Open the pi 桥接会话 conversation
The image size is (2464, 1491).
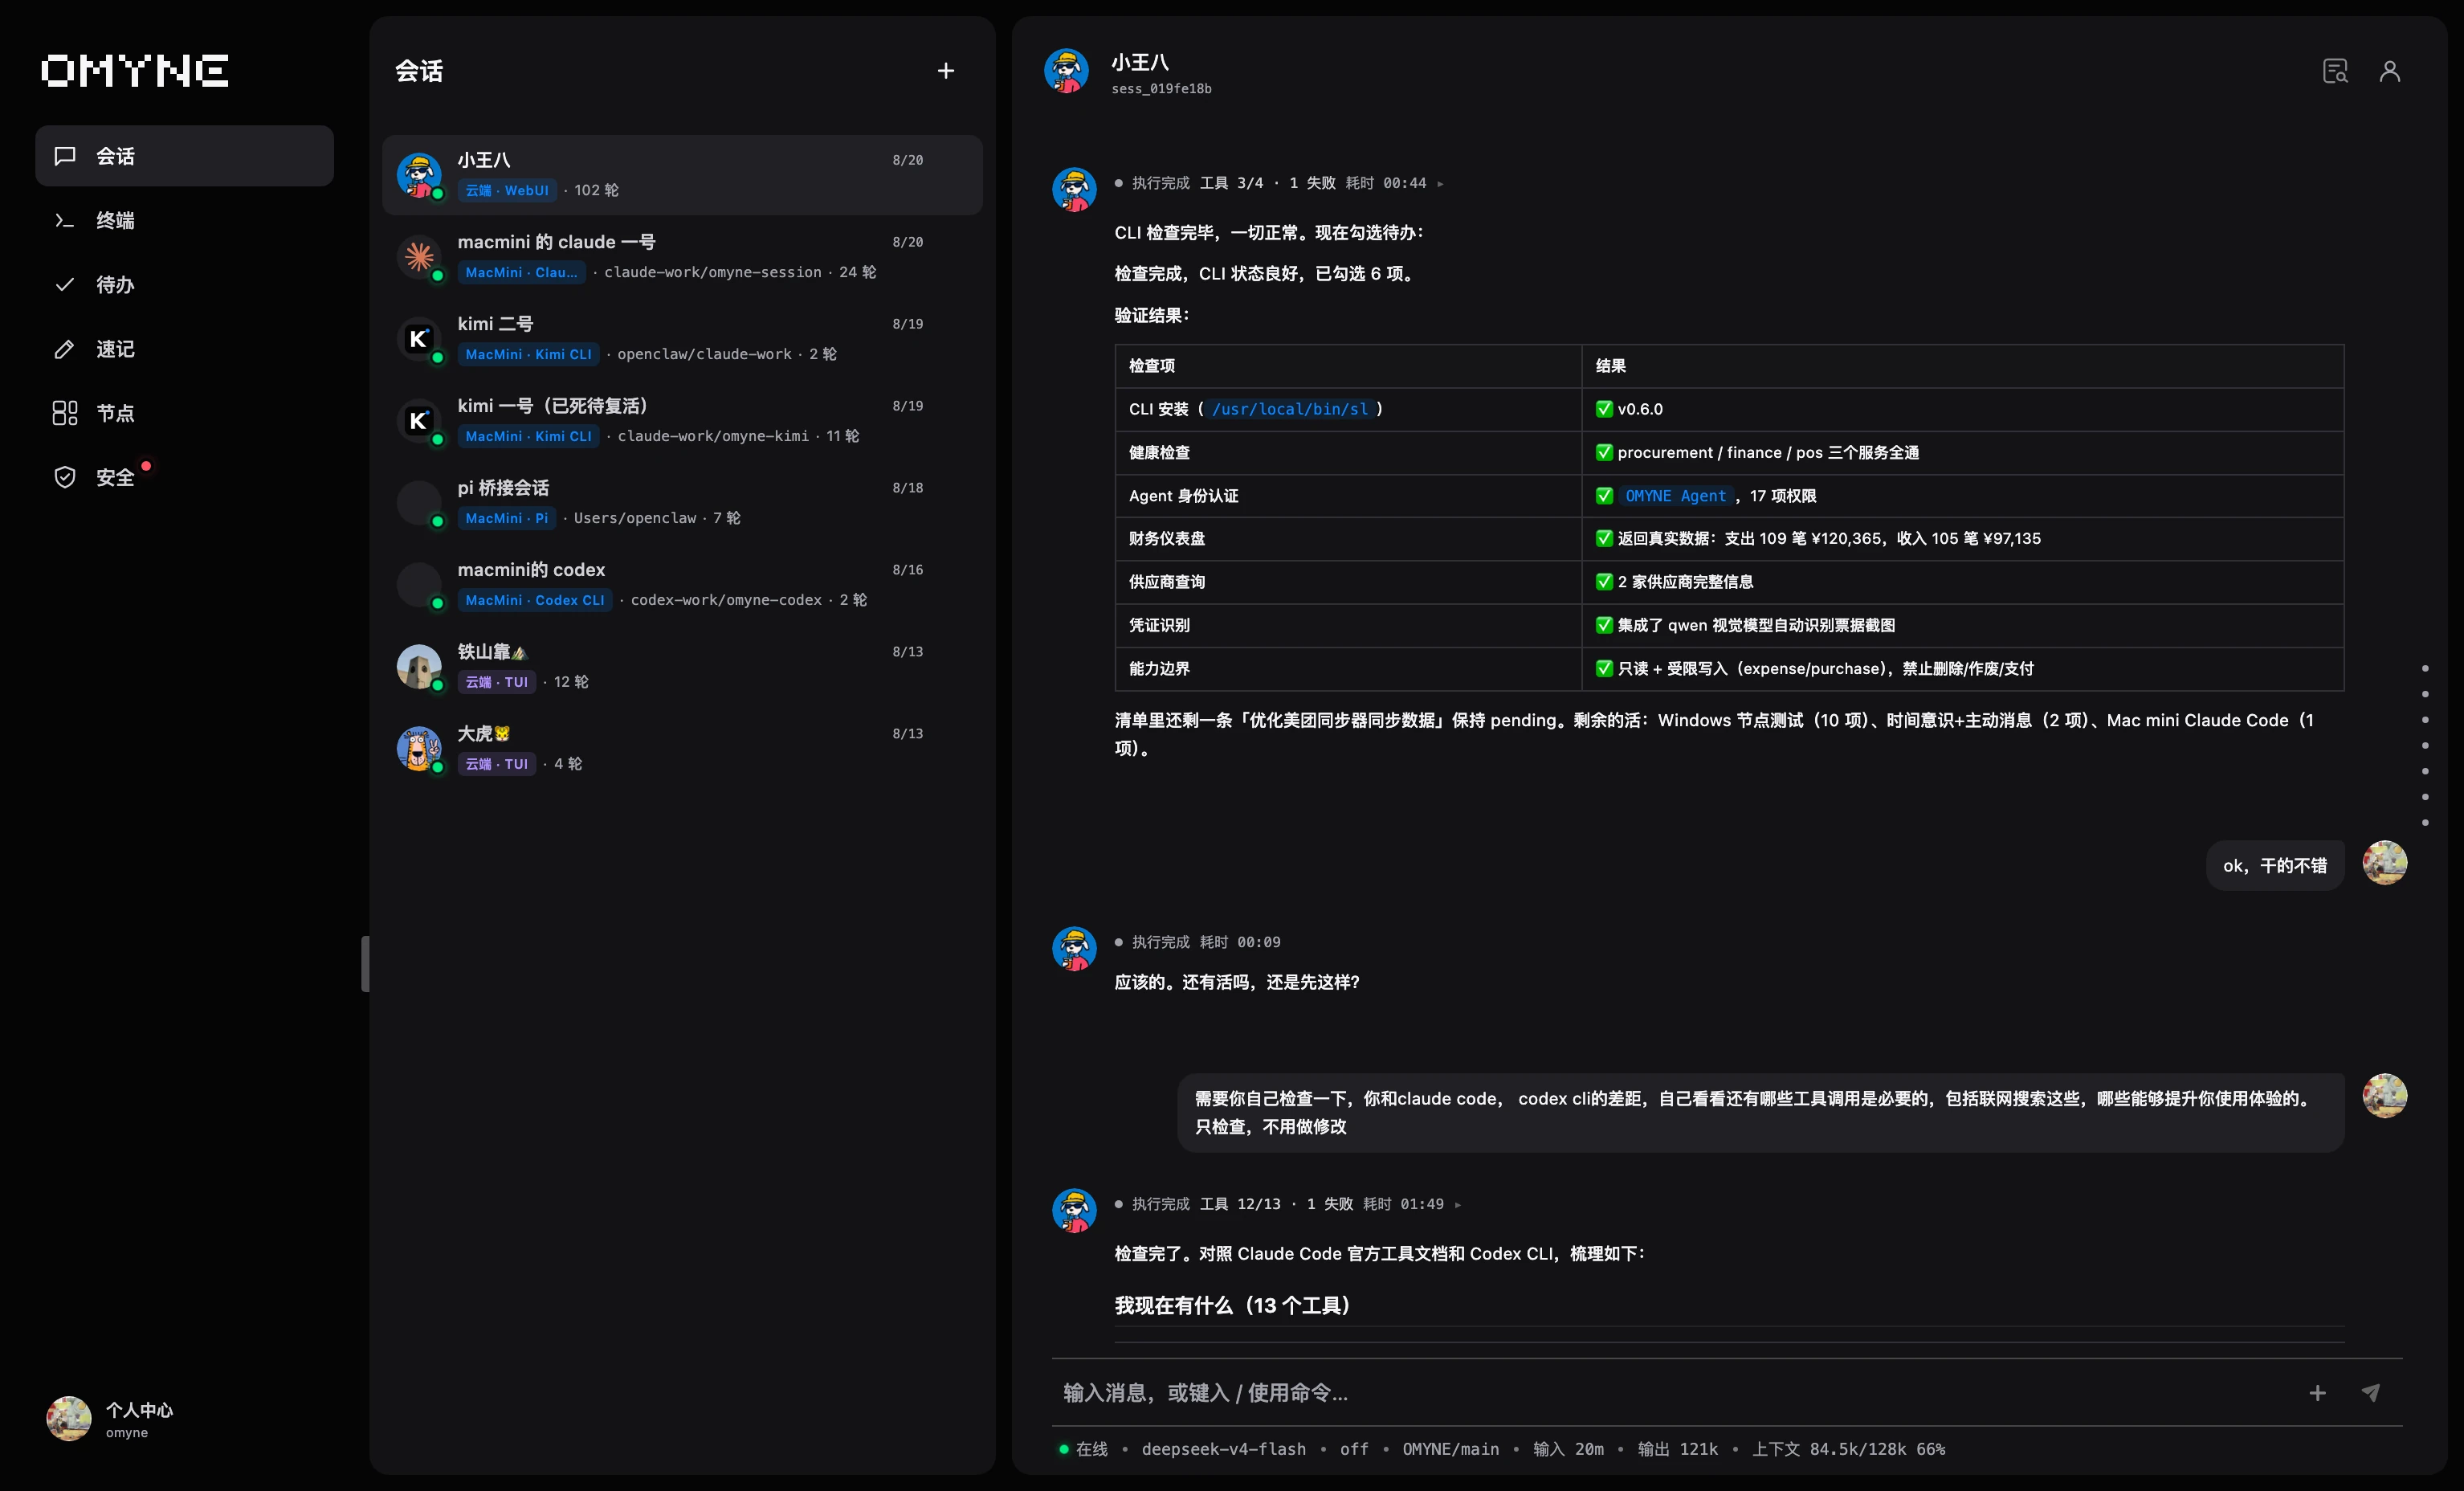point(682,503)
